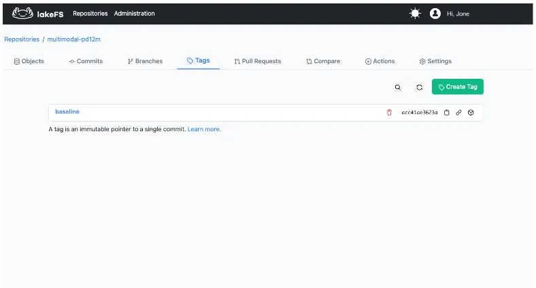This screenshot has height=288, width=536.
Task: Click the link icon for baseline tag
Action: click(458, 113)
